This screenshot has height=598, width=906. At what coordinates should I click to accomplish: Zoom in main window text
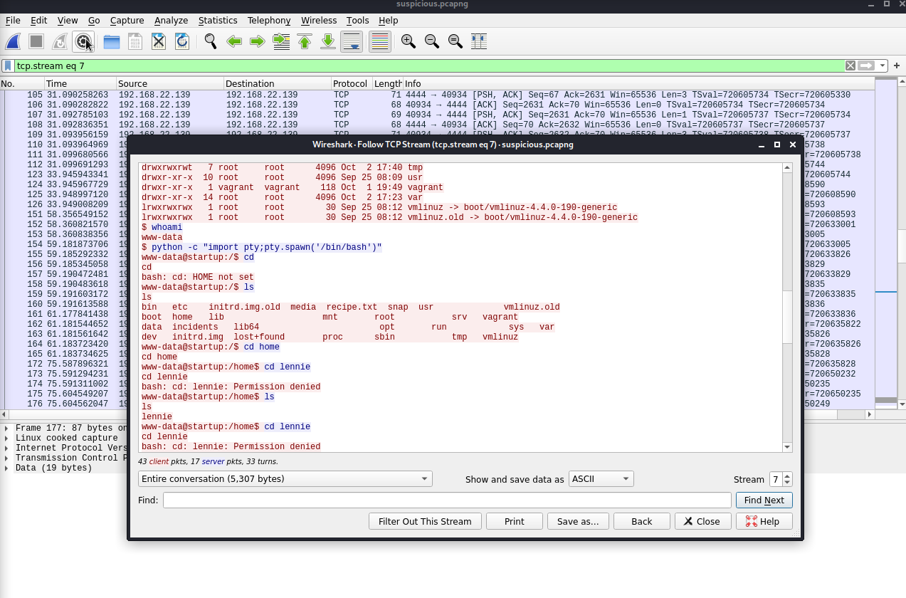409,42
